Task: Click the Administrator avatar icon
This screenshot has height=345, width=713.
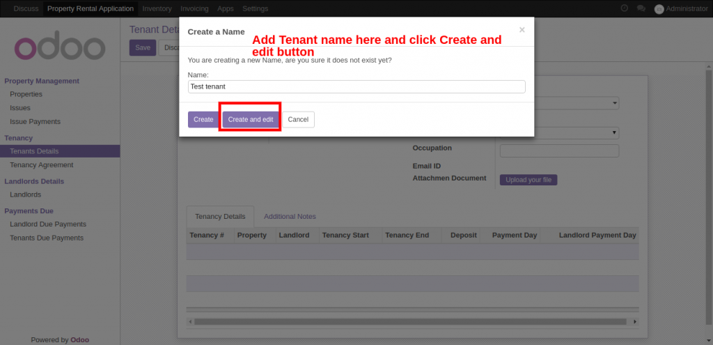Action: point(659,9)
